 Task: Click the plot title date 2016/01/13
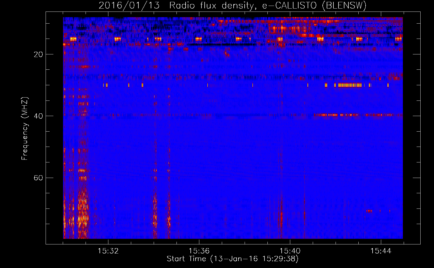coord(129,6)
